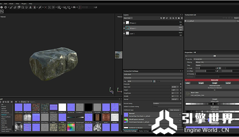Screen dimensions: 239x137
Task: Click the shelf filter funnel icon
Action: coord(16,102)
